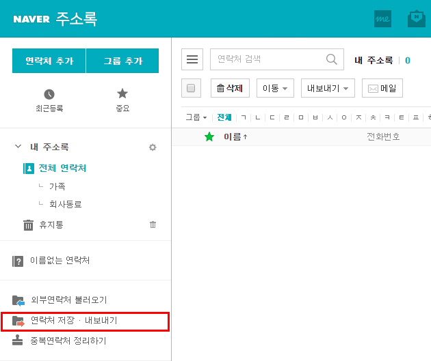This screenshot has width=431, height=361.
Task: Open 외부연락처 불러오기
Action: click(60, 300)
